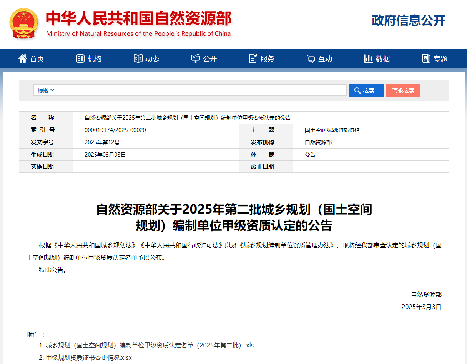Click the search text input box

pos(200,90)
